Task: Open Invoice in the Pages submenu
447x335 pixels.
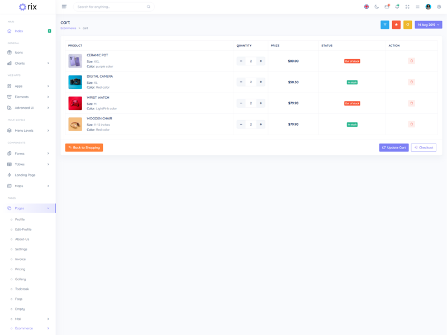Action: [20, 259]
